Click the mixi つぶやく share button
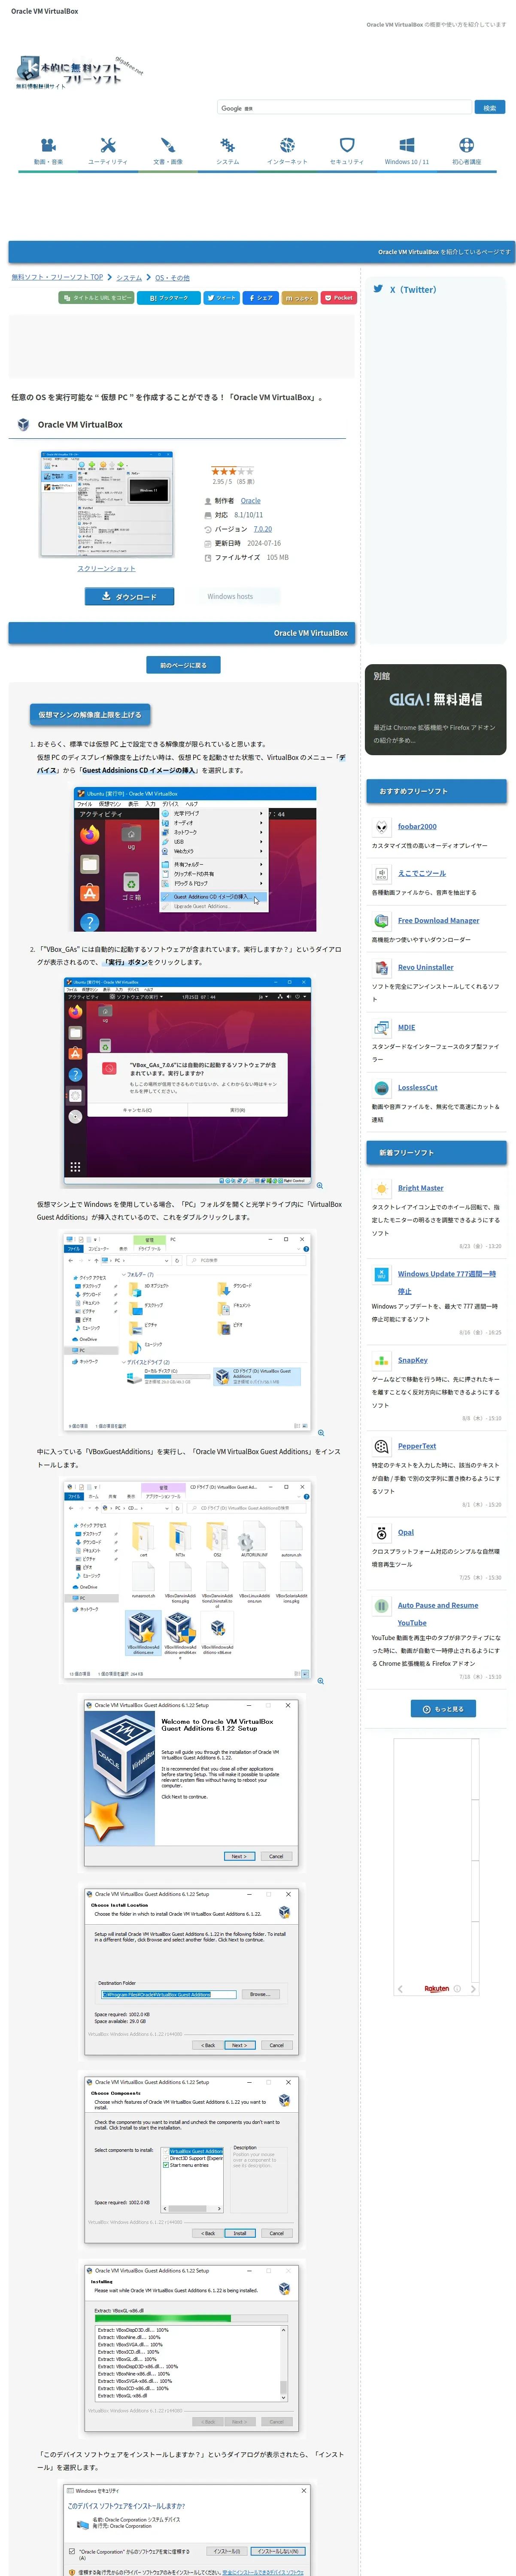Image resolution: width=516 pixels, height=2576 pixels. pos(299,298)
